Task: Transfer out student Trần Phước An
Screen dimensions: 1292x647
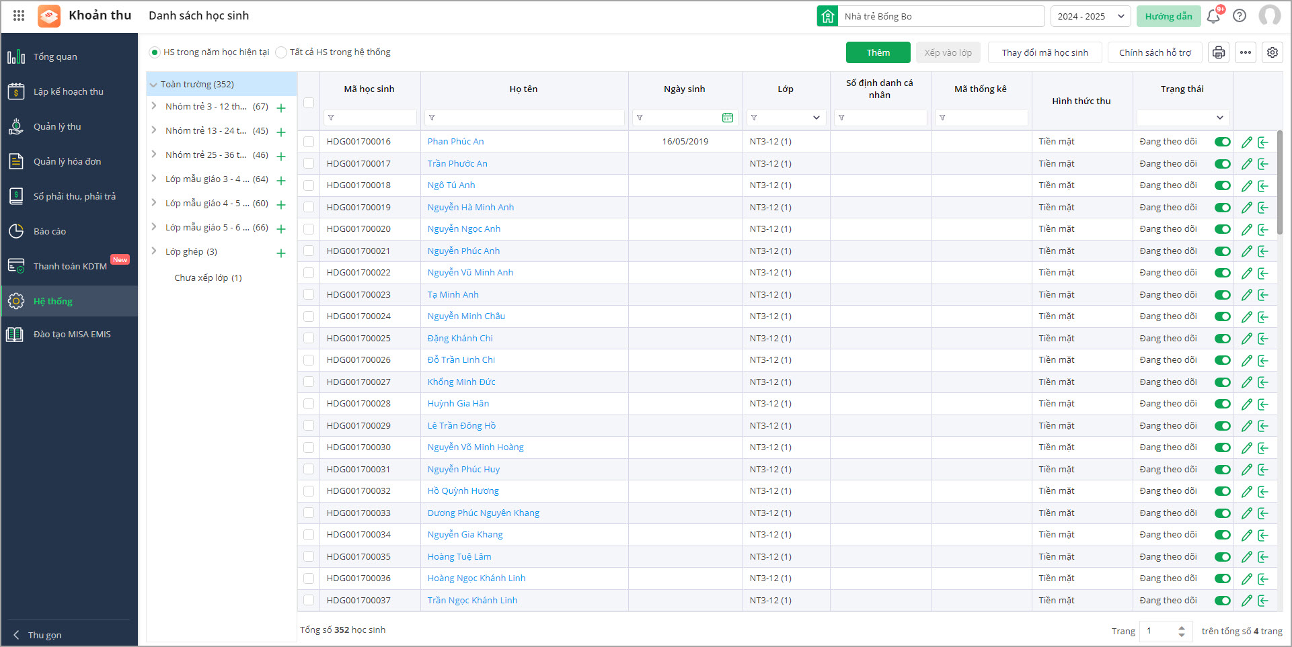Action: click(1263, 164)
